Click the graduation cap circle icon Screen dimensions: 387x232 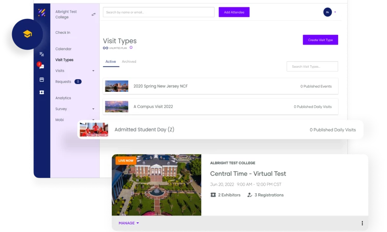point(28,34)
